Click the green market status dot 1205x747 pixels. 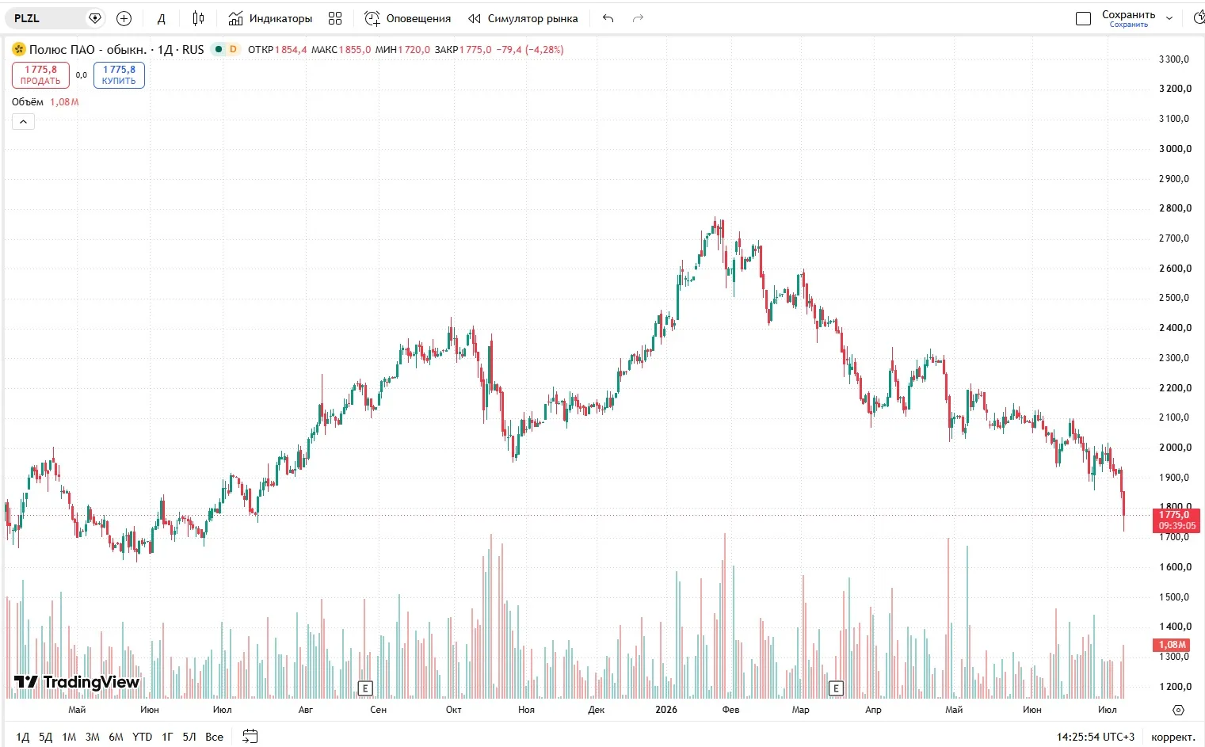pyautogui.click(x=219, y=49)
